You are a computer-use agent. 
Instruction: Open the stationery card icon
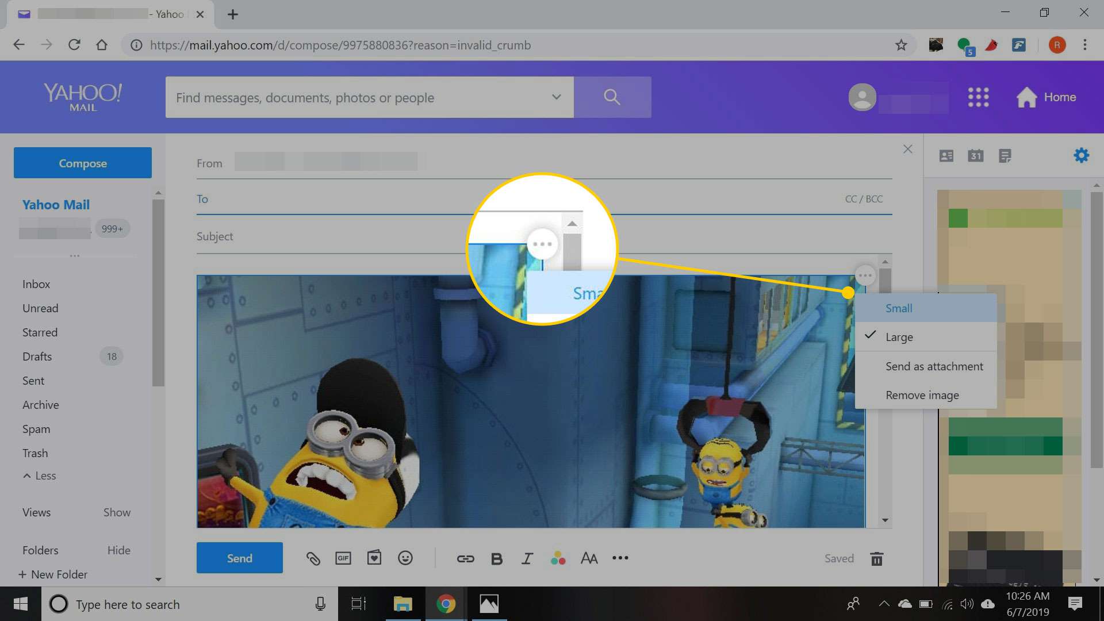tap(374, 558)
